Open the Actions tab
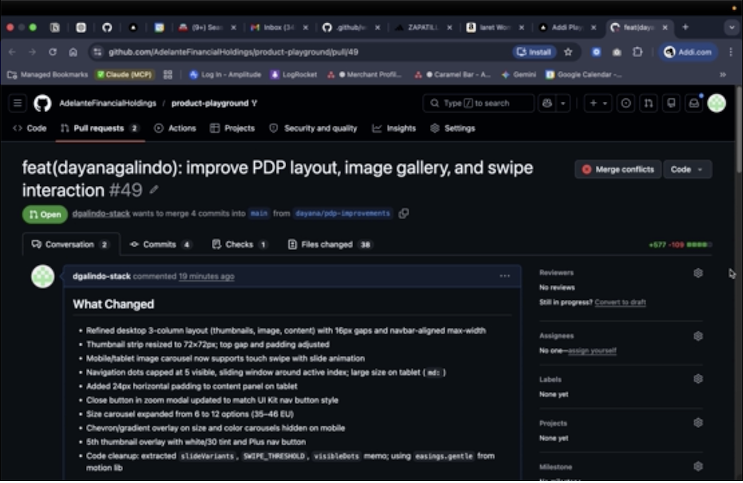The width and height of the screenshot is (743, 483). click(x=175, y=129)
